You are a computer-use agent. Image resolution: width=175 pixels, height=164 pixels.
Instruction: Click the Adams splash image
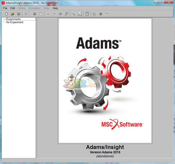pos(105,81)
